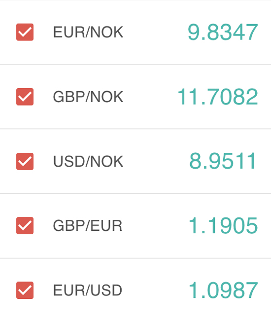Screen dimensions: 271x320
Task: Choose the GBP/EUR pair label
Action: pyautogui.click(x=88, y=226)
